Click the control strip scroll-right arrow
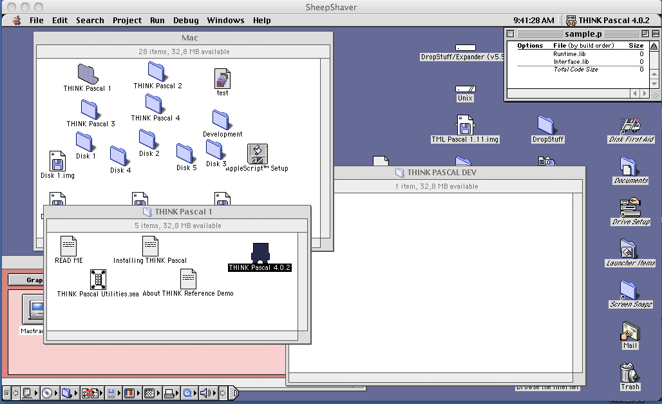Screen dimensions: 662x404 [x=223, y=394]
